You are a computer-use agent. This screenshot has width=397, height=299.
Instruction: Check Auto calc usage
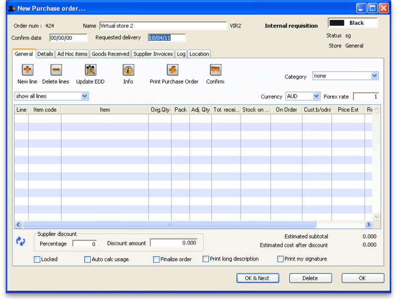[x=87, y=259]
